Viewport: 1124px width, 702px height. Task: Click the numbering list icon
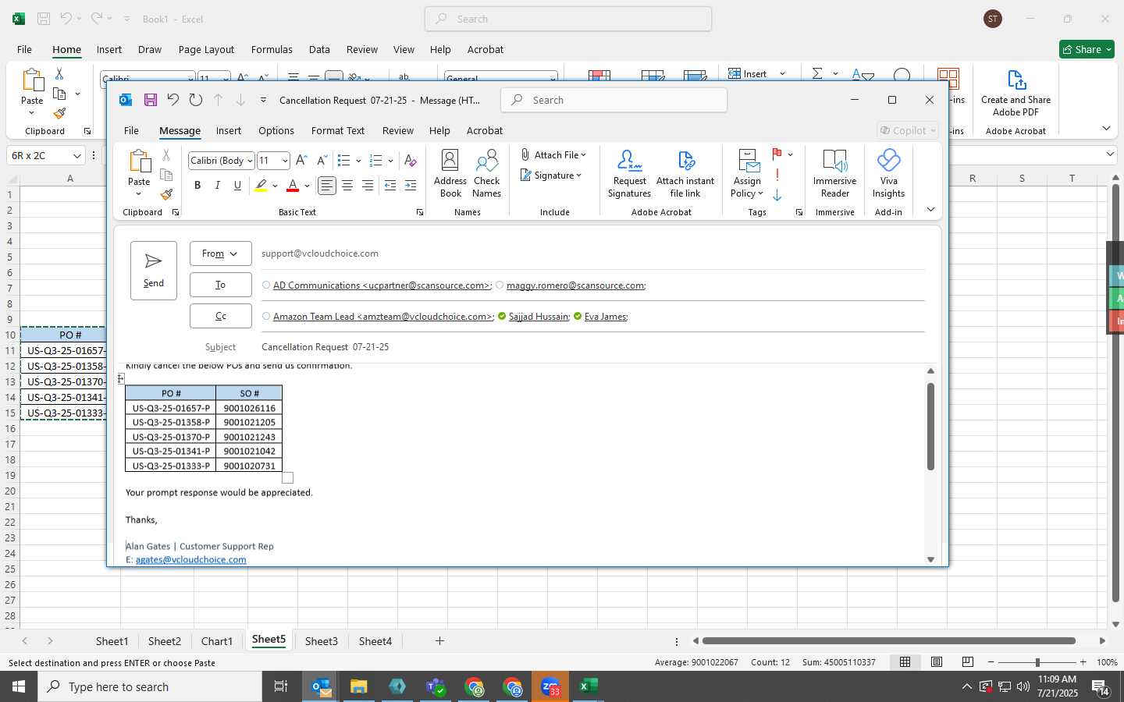(376, 161)
